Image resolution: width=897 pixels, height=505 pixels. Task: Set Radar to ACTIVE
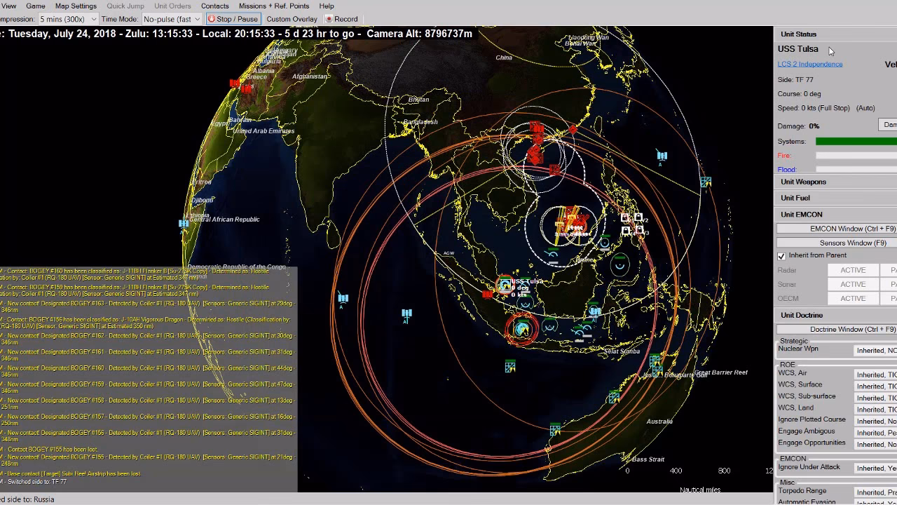point(852,270)
